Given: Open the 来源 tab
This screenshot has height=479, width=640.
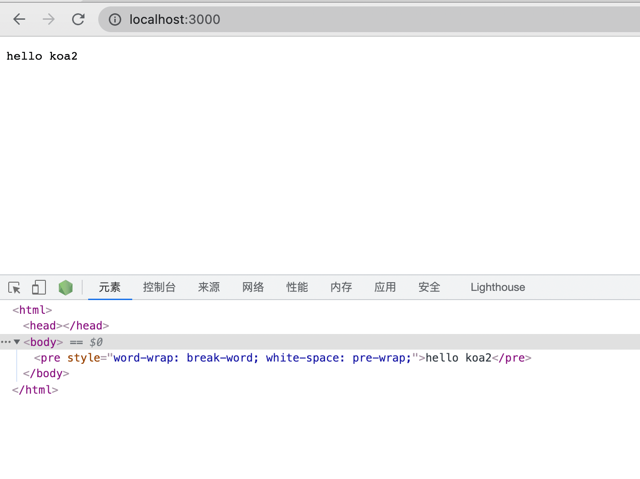Looking at the screenshot, I should pyautogui.click(x=209, y=287).
